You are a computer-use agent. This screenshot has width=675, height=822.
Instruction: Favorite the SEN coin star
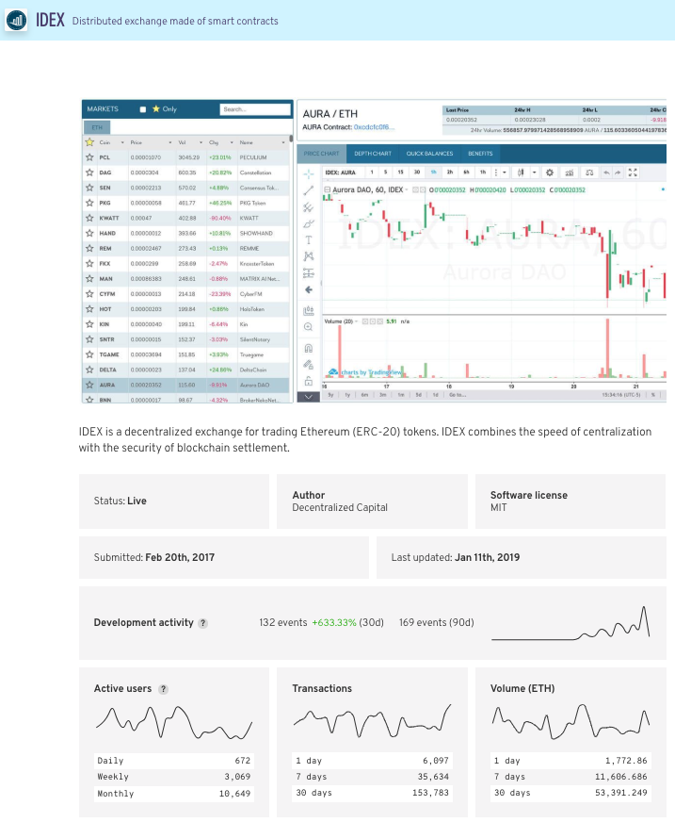coord(89,188)
